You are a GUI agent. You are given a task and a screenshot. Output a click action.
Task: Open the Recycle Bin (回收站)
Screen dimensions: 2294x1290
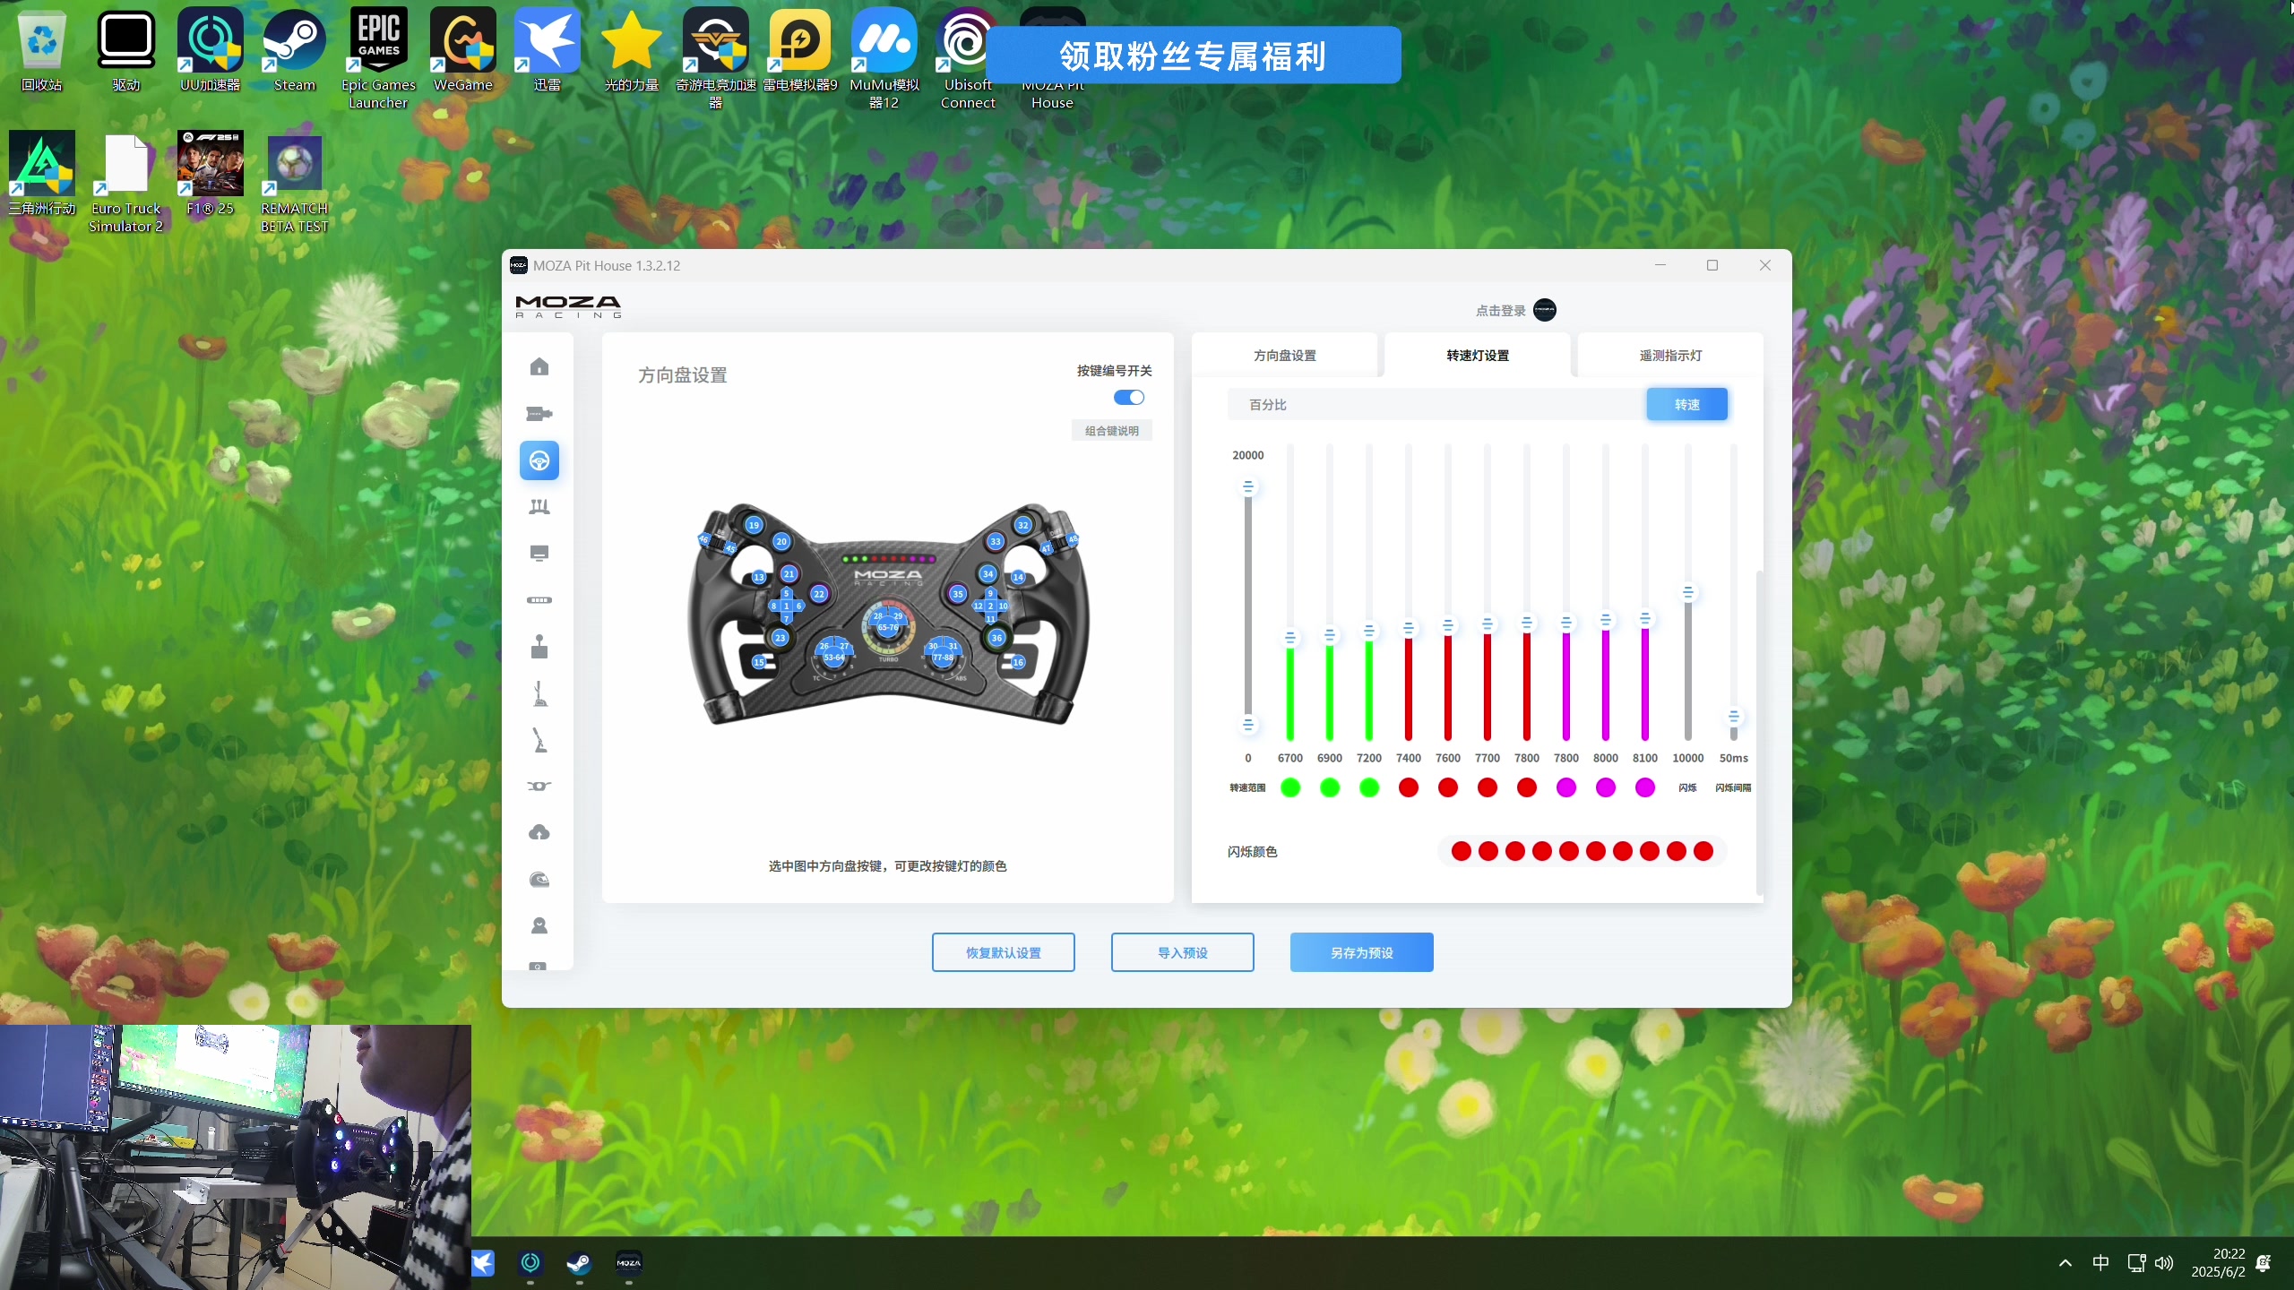pos(41,50)
